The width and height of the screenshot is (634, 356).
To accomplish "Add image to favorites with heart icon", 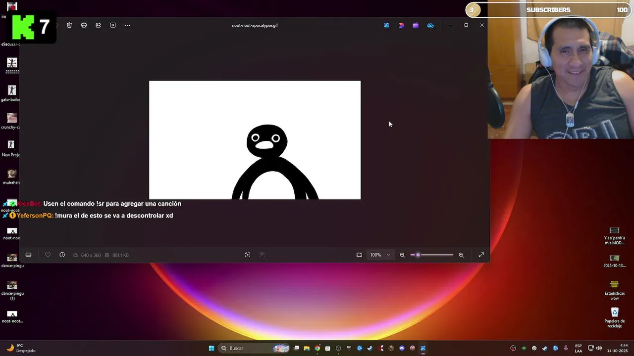I will [x=48, y=255].
